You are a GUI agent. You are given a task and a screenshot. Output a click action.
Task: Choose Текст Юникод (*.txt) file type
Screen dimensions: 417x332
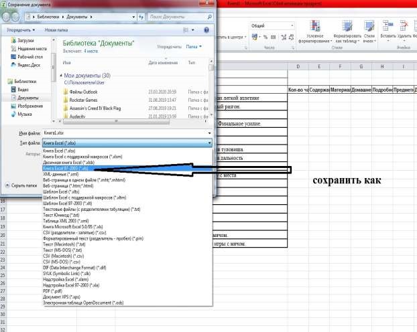127,215
